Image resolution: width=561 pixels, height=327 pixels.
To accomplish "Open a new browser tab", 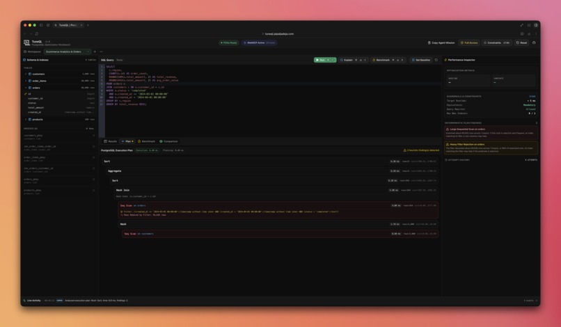I will [x=88, y=26].
